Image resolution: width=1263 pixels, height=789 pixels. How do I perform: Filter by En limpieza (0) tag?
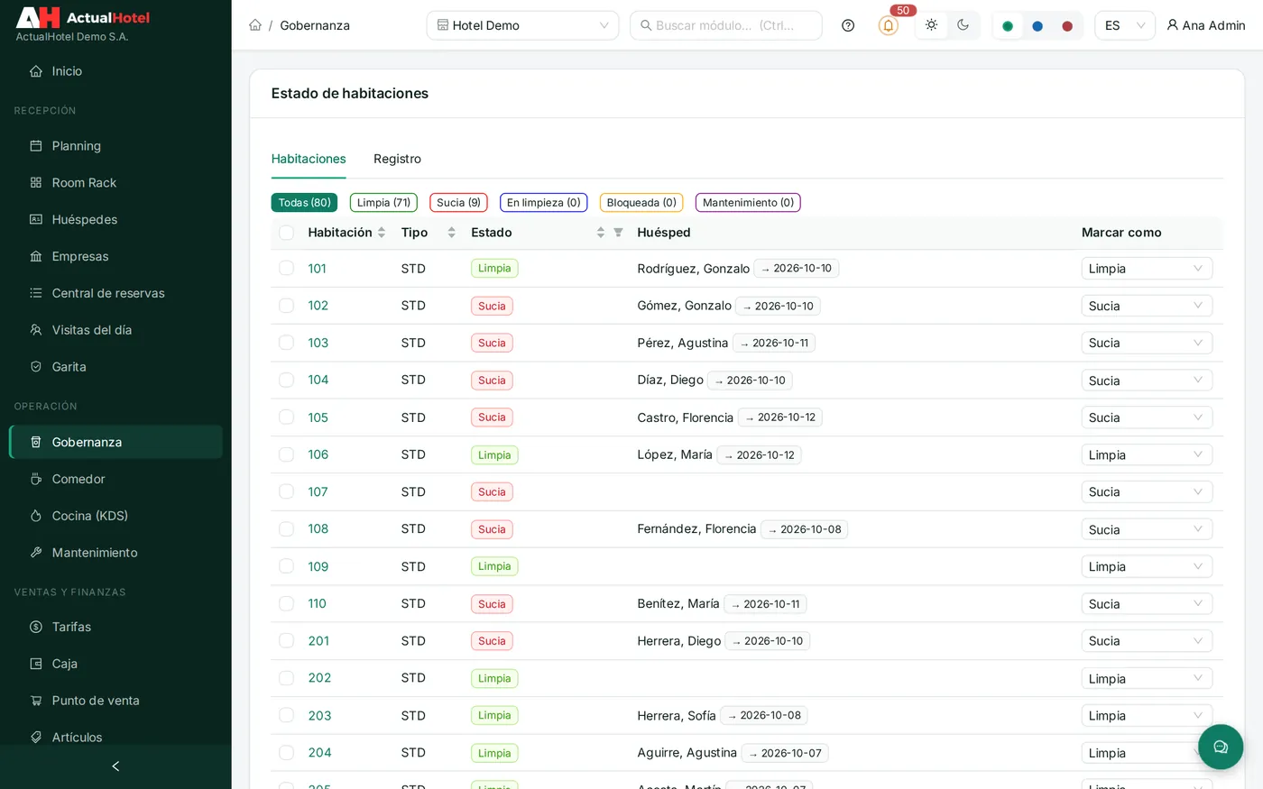543,203
